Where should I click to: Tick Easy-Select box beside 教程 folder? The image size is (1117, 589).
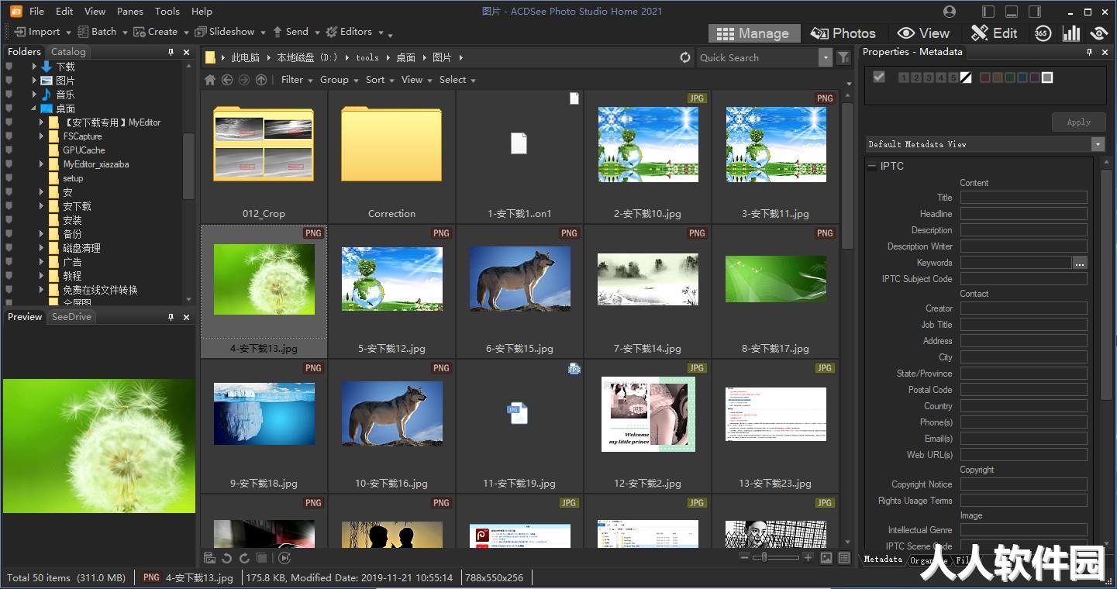[9, 276]
